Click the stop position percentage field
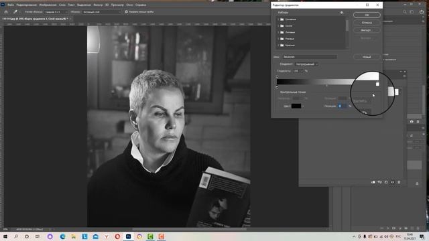The width and height of the screenshot is (429, 241). 343,106
